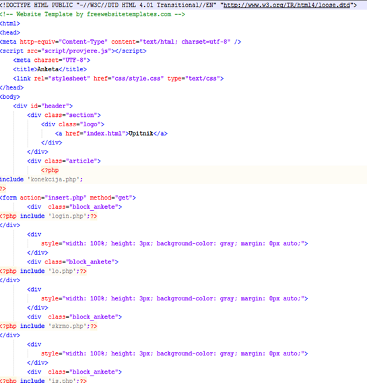Click the div id="header" line
The height and width of the screenshot is (383, 367).
pyautogui.click(x=43, y=106)
